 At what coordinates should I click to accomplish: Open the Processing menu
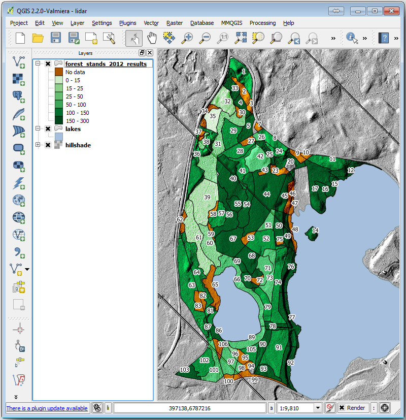(x=262, y=23)
